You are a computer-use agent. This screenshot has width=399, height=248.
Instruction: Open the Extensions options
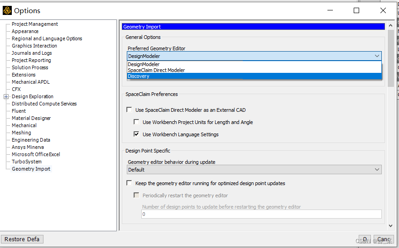pyautogui.click(x=24, y=75)
